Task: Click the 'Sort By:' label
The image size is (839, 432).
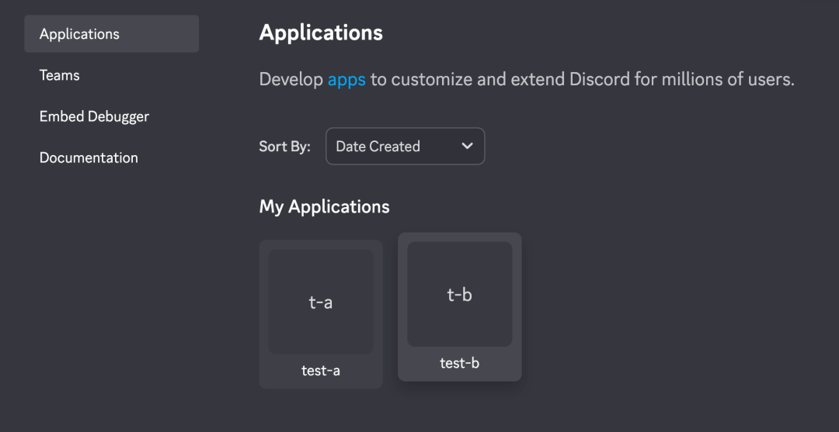Action: [x=284, y=147]
